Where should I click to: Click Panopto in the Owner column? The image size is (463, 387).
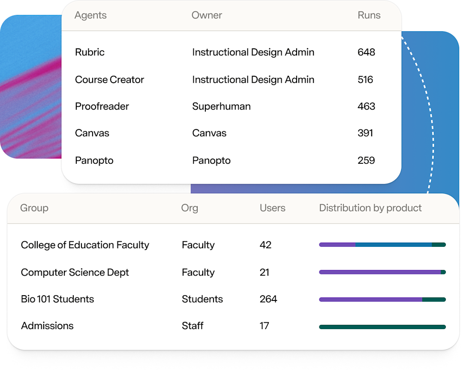pos(211,161)
